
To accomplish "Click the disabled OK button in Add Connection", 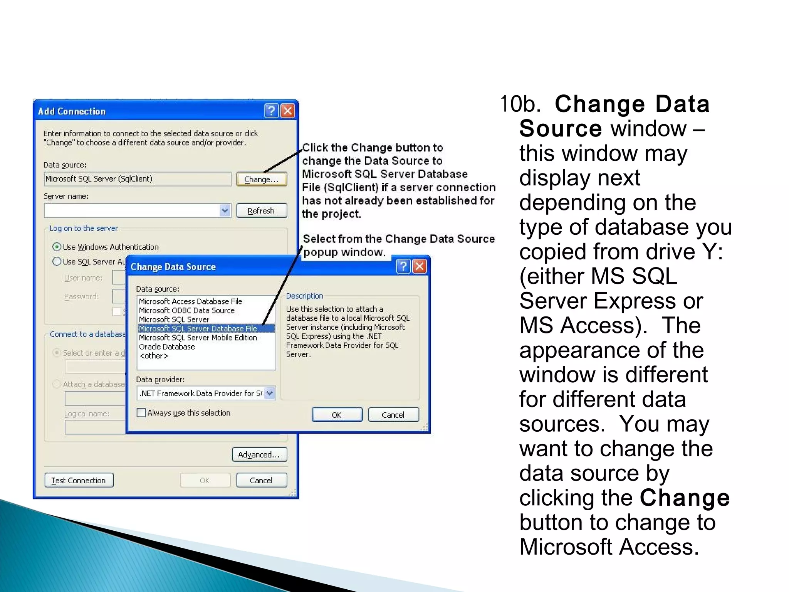I will pos(205,480).
